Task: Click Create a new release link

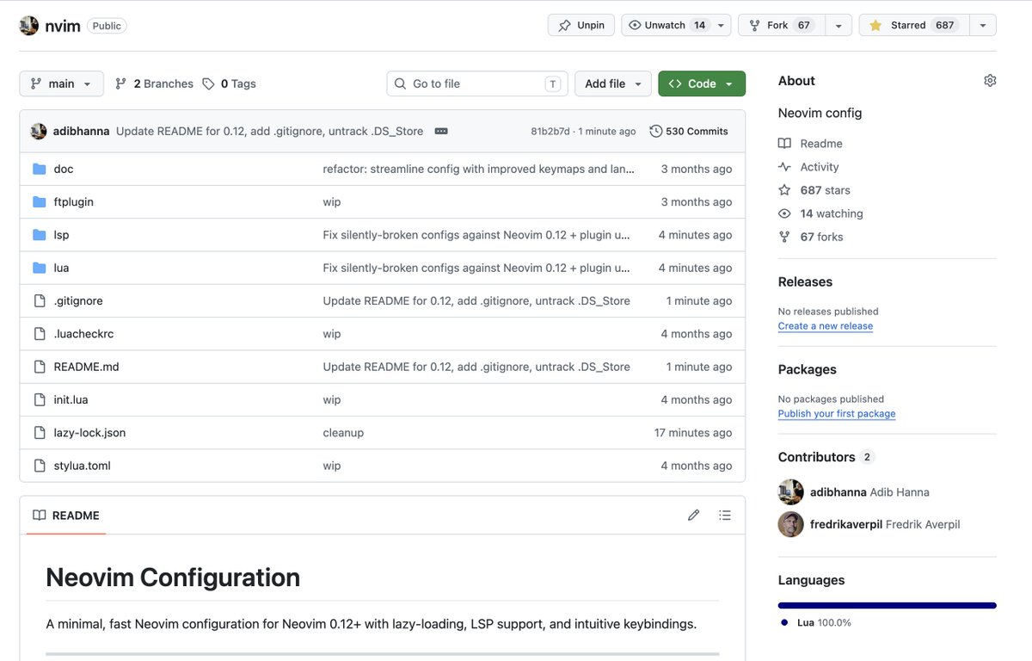Action: coord(826,326)
